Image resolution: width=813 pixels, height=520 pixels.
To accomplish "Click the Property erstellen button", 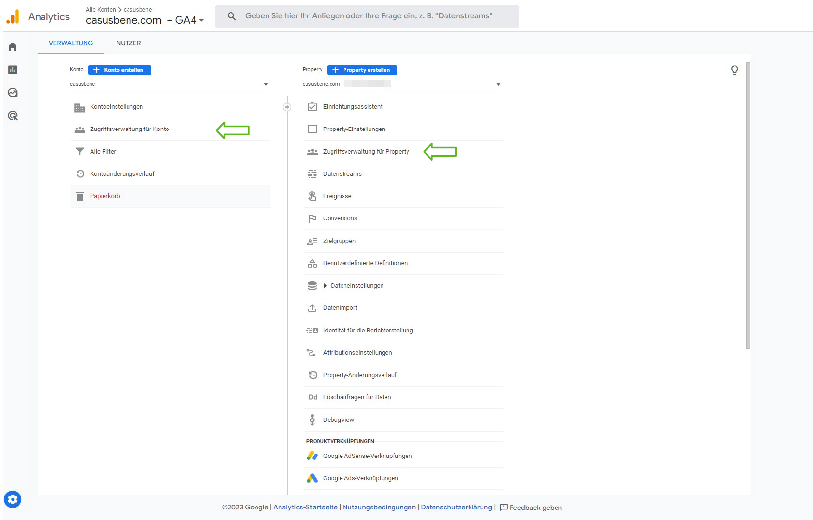I will tap(362, 70).
